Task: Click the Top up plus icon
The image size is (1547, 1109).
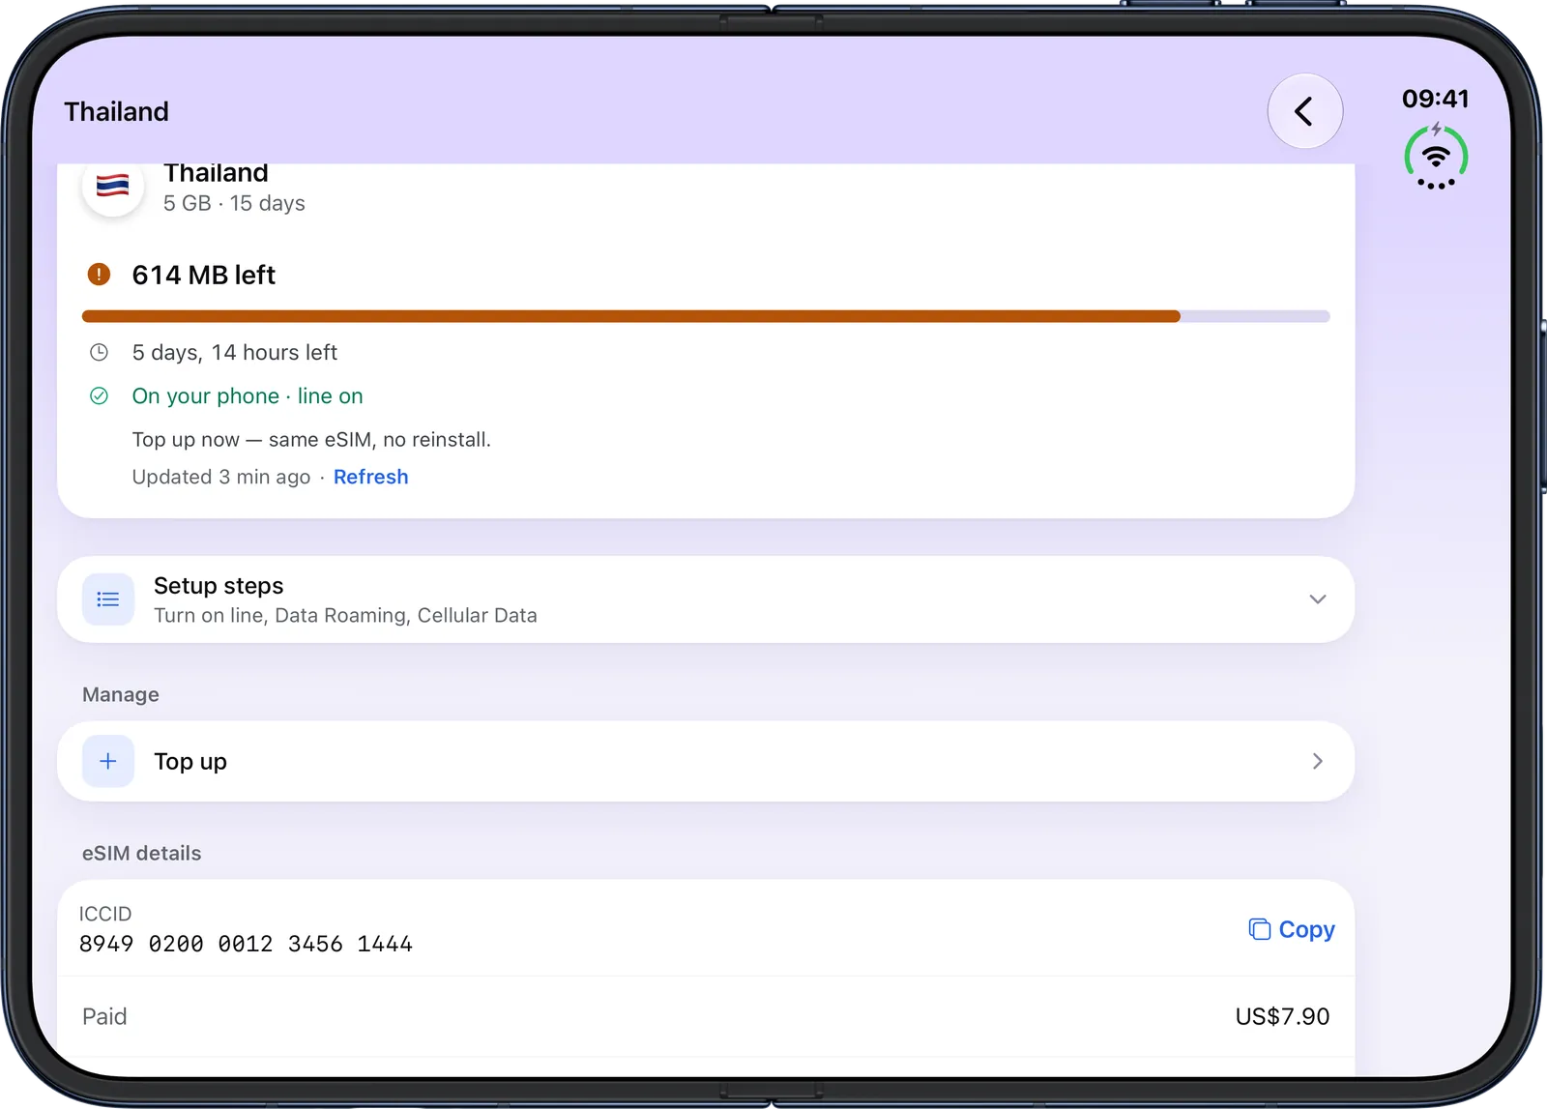Action: click(x=108, y=761)
